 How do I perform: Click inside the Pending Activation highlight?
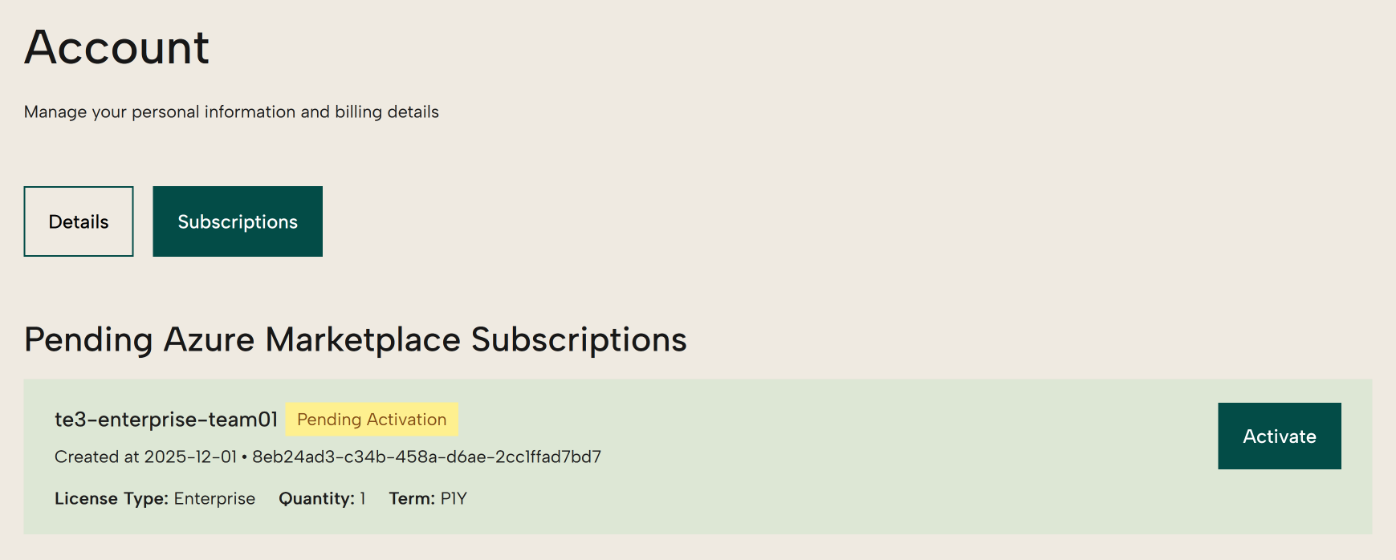(371, 419)
